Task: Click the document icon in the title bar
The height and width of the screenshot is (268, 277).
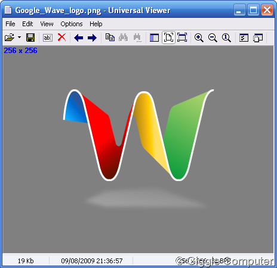Action: coord(8,10)
